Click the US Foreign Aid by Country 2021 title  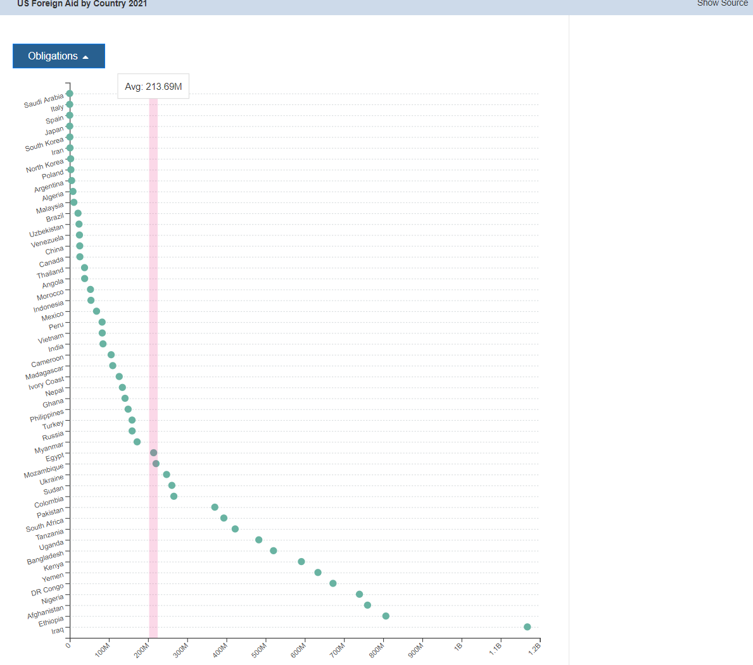click(82, 3)
